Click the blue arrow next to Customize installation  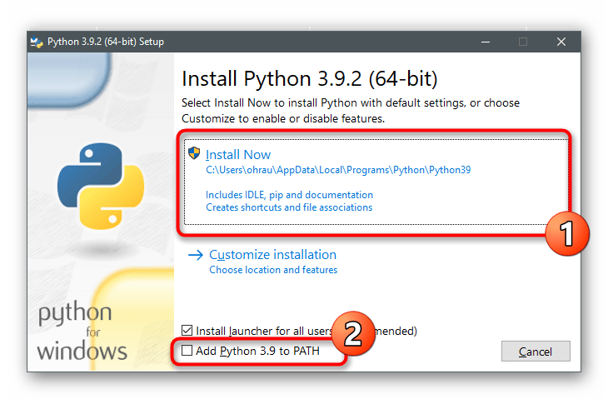point(196,255)
